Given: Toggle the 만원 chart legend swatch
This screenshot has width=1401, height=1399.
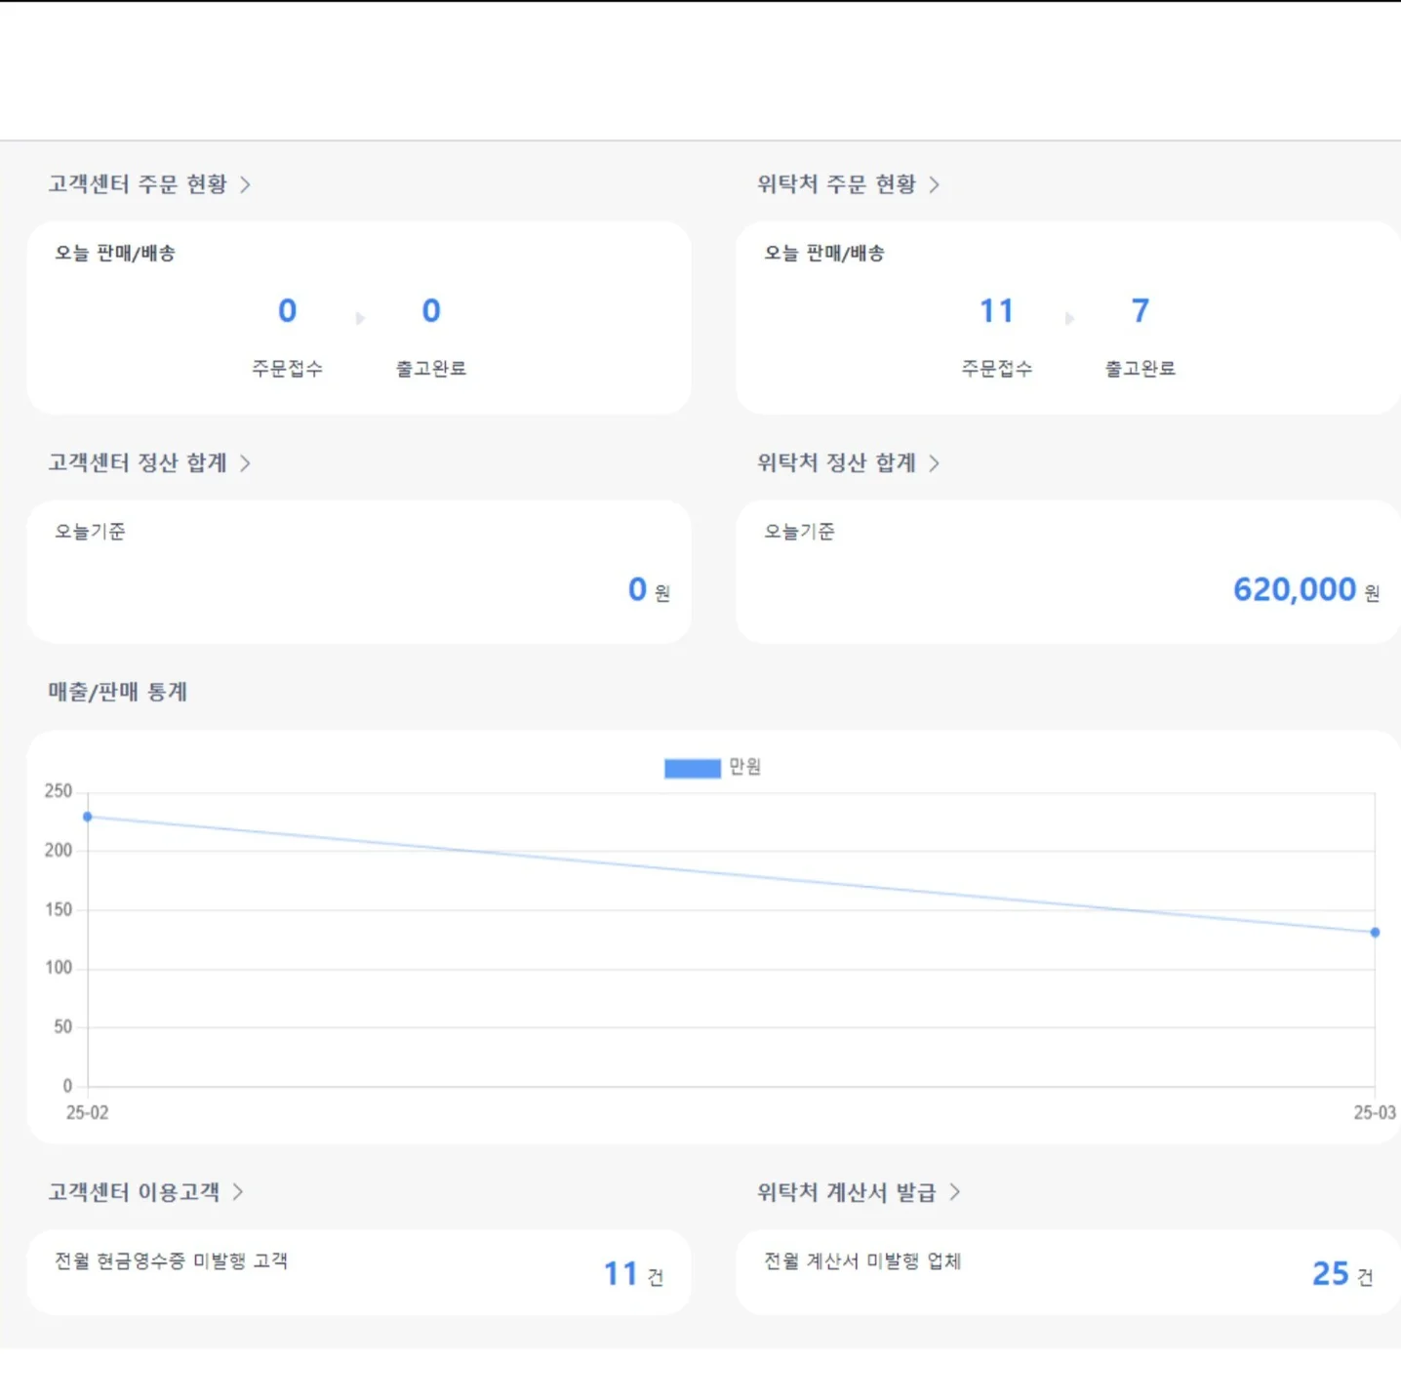Looking at the screenshot, I should coord(692,769).
